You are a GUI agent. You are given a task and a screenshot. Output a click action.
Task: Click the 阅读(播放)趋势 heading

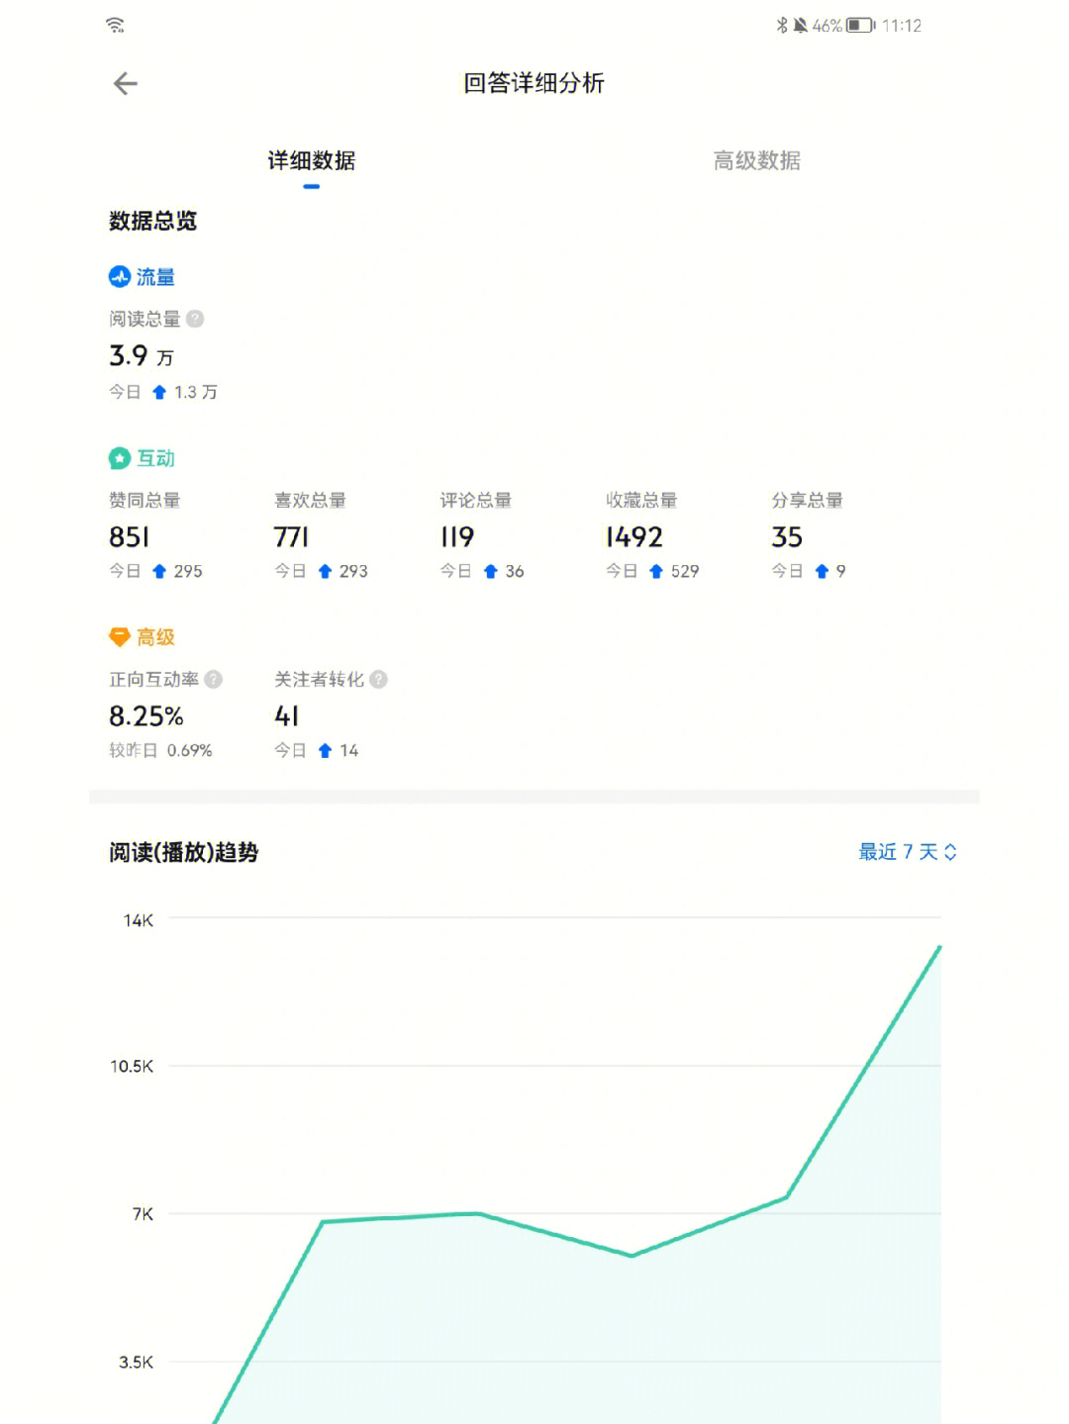184,852
